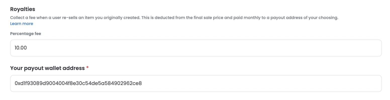
Task: Place cursor after the address ending 962ce8
Action: pos(142,83)
